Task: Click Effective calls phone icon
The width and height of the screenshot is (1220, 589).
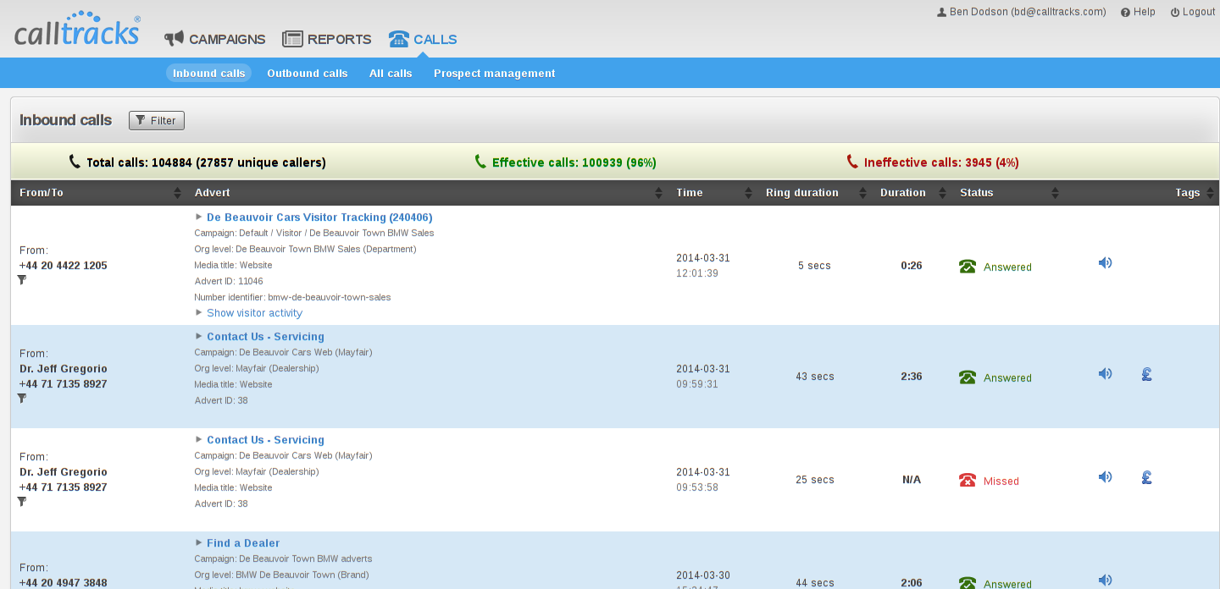Action: 480,162
